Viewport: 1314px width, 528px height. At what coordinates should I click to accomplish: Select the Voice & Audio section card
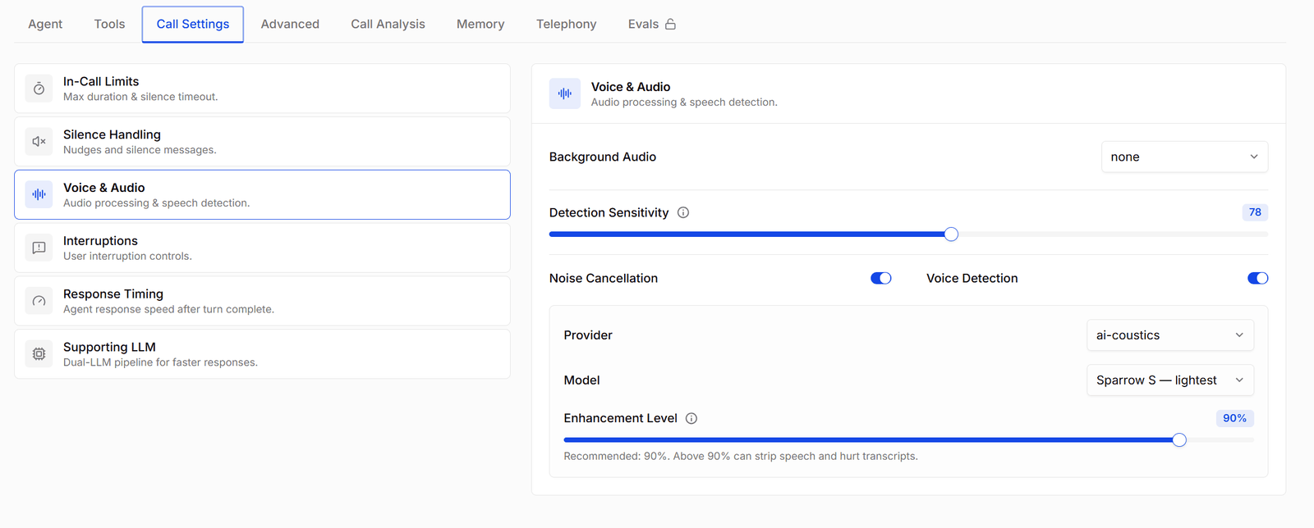(x=262, y=194)
